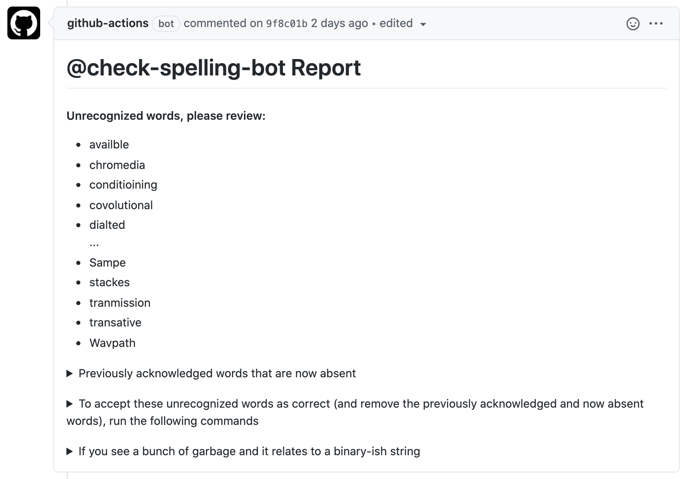Click the word 'tranmission'
This screenshot has width=688, height=479.
(120, 303)
